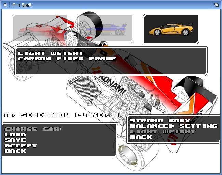The width and height of the screenshot is (222, 175).
Task: Pick the Strong Body option
Action: (x=160, y=121)
